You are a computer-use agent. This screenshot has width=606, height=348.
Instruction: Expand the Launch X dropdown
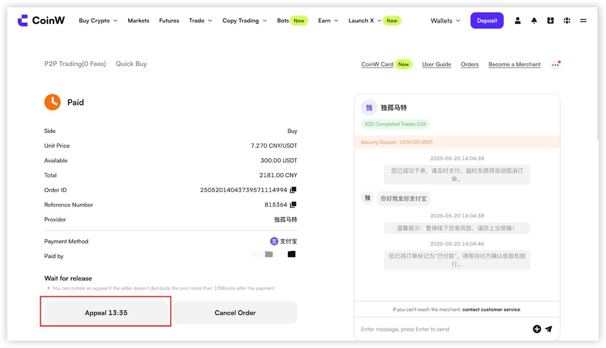pyautogui.click(x=365, y=20)
